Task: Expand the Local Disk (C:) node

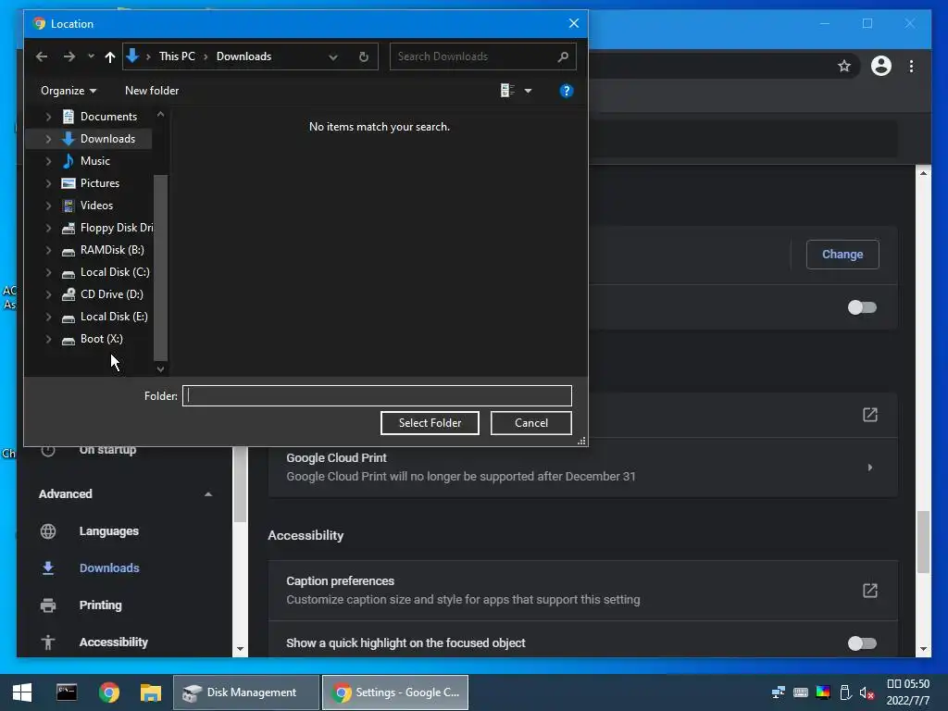Action: [48, 273]
